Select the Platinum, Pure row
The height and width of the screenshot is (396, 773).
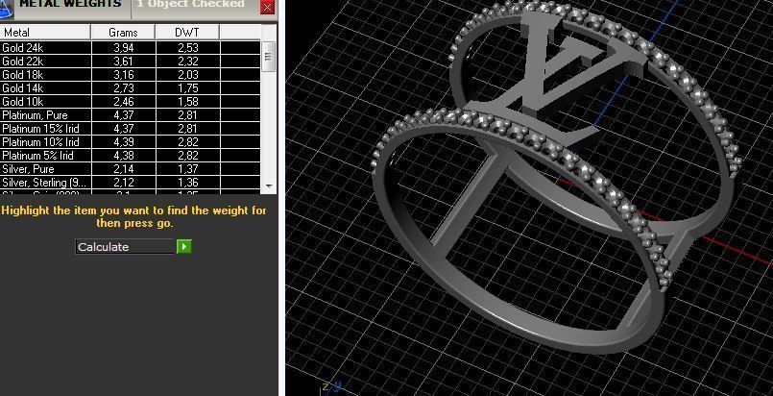pyautogui.click(x=131, y=115)
